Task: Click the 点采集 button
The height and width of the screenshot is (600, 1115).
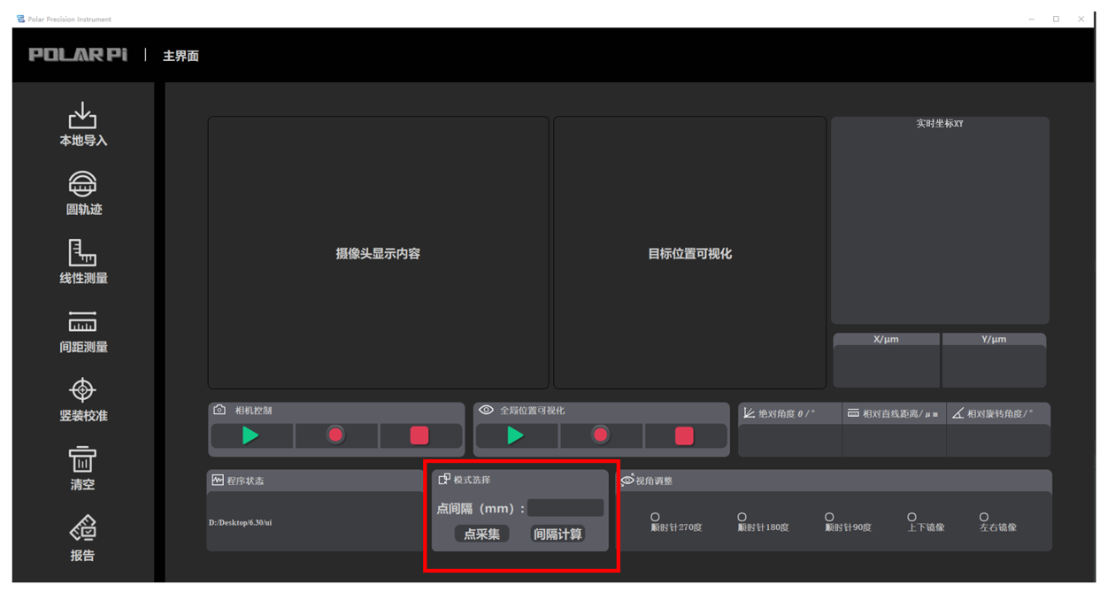Action: pyautogui.click(x=482, y=535)
